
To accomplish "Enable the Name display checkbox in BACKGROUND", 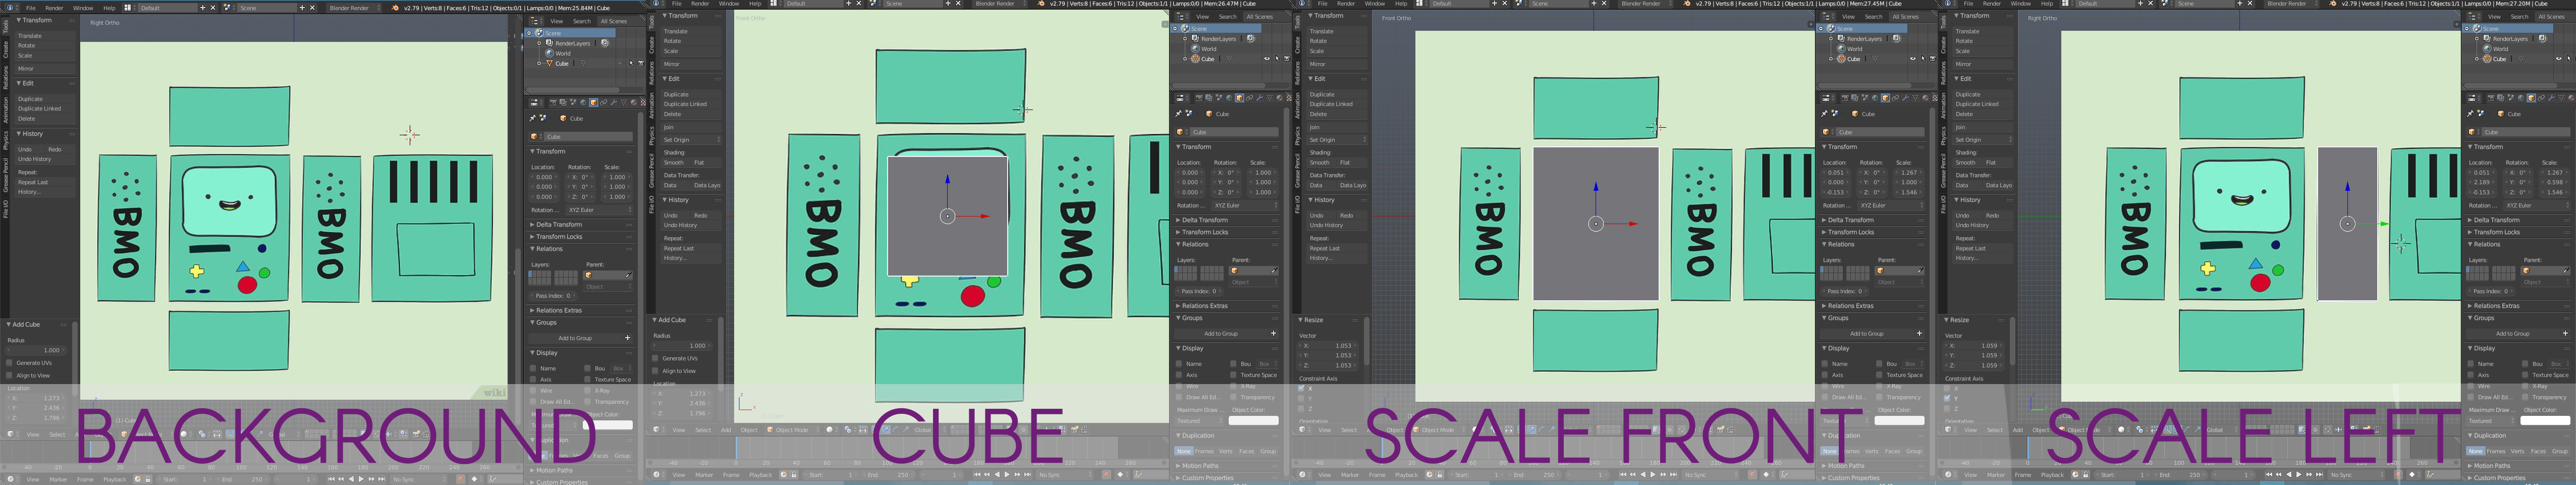I will (x=534, y=368).
